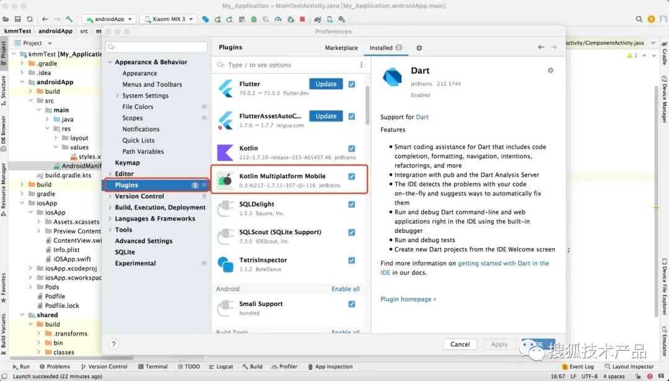Select the Kotlin plugin icon
This screenshot has width=669, height=381.
pos(225,152)
